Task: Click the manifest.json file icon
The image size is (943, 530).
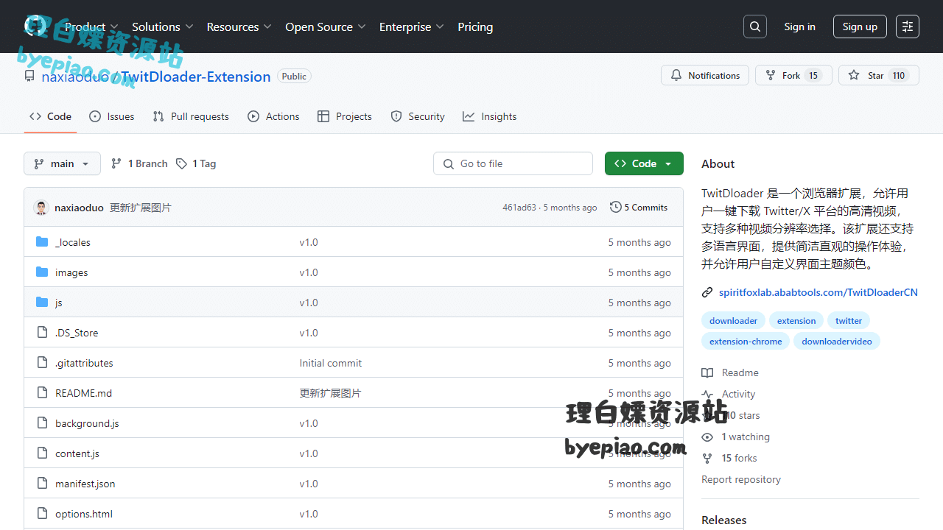Action: 42,484
